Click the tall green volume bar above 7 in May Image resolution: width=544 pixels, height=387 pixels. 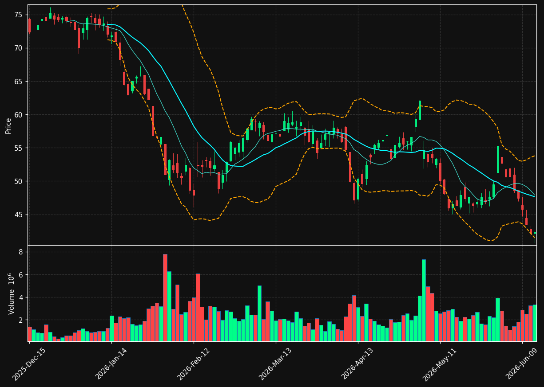[x=424, y=300]
